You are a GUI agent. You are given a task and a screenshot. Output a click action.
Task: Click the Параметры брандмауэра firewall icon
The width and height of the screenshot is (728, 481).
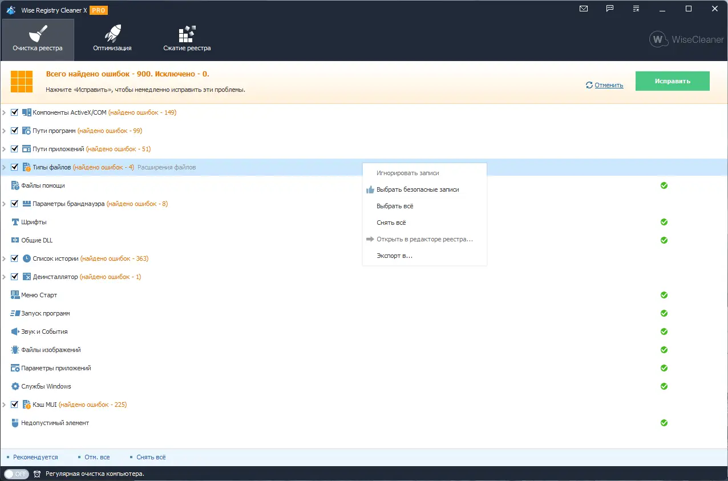pos(27,204)
